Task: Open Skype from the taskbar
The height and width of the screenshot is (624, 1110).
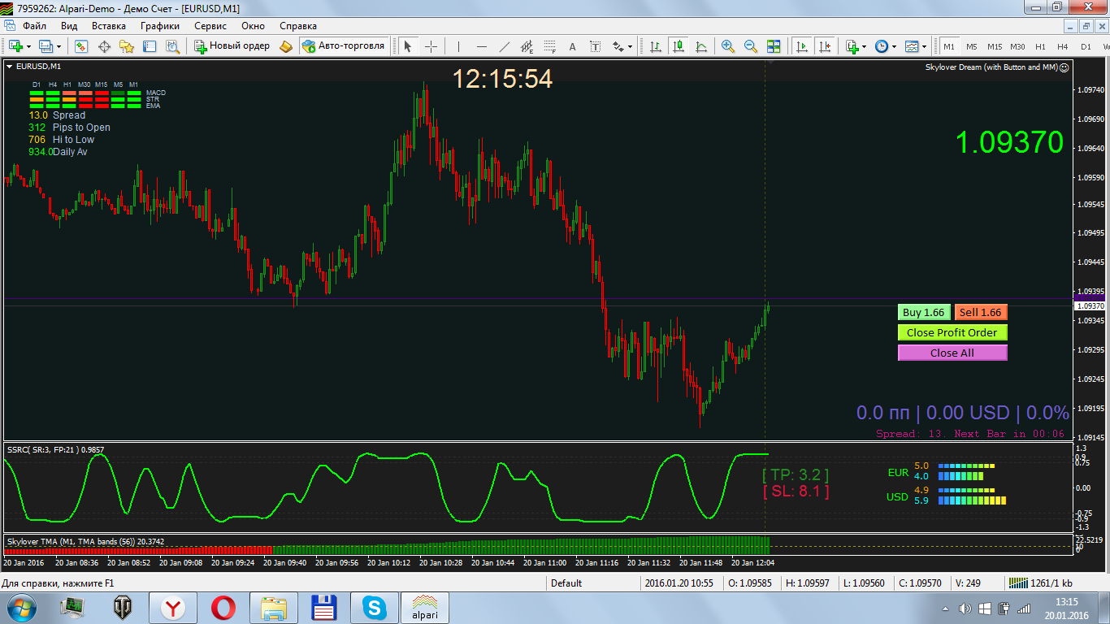Action: (x=375, y=607)
